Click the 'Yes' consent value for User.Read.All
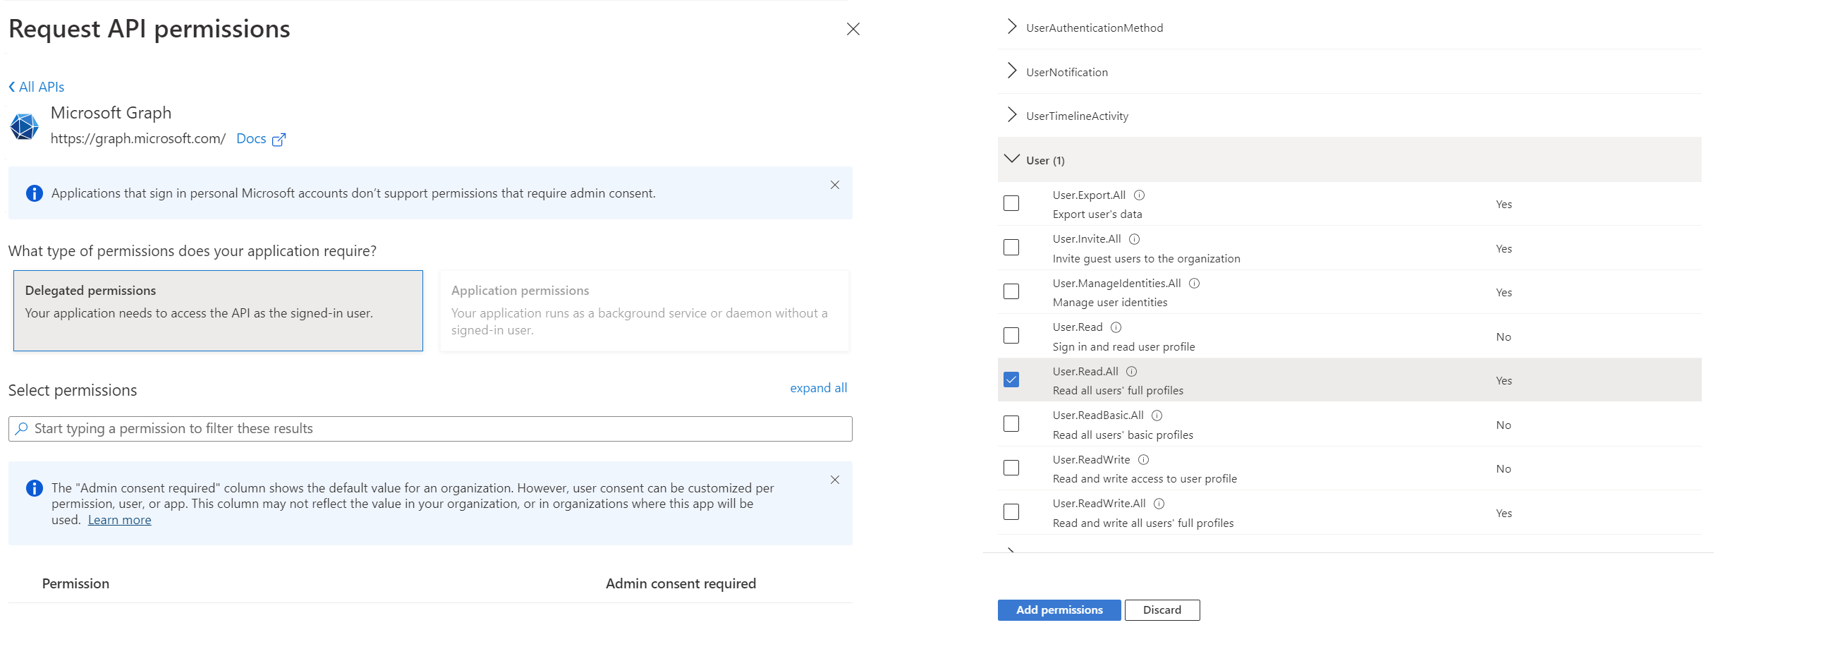1835x661 pixels. 1503,381
